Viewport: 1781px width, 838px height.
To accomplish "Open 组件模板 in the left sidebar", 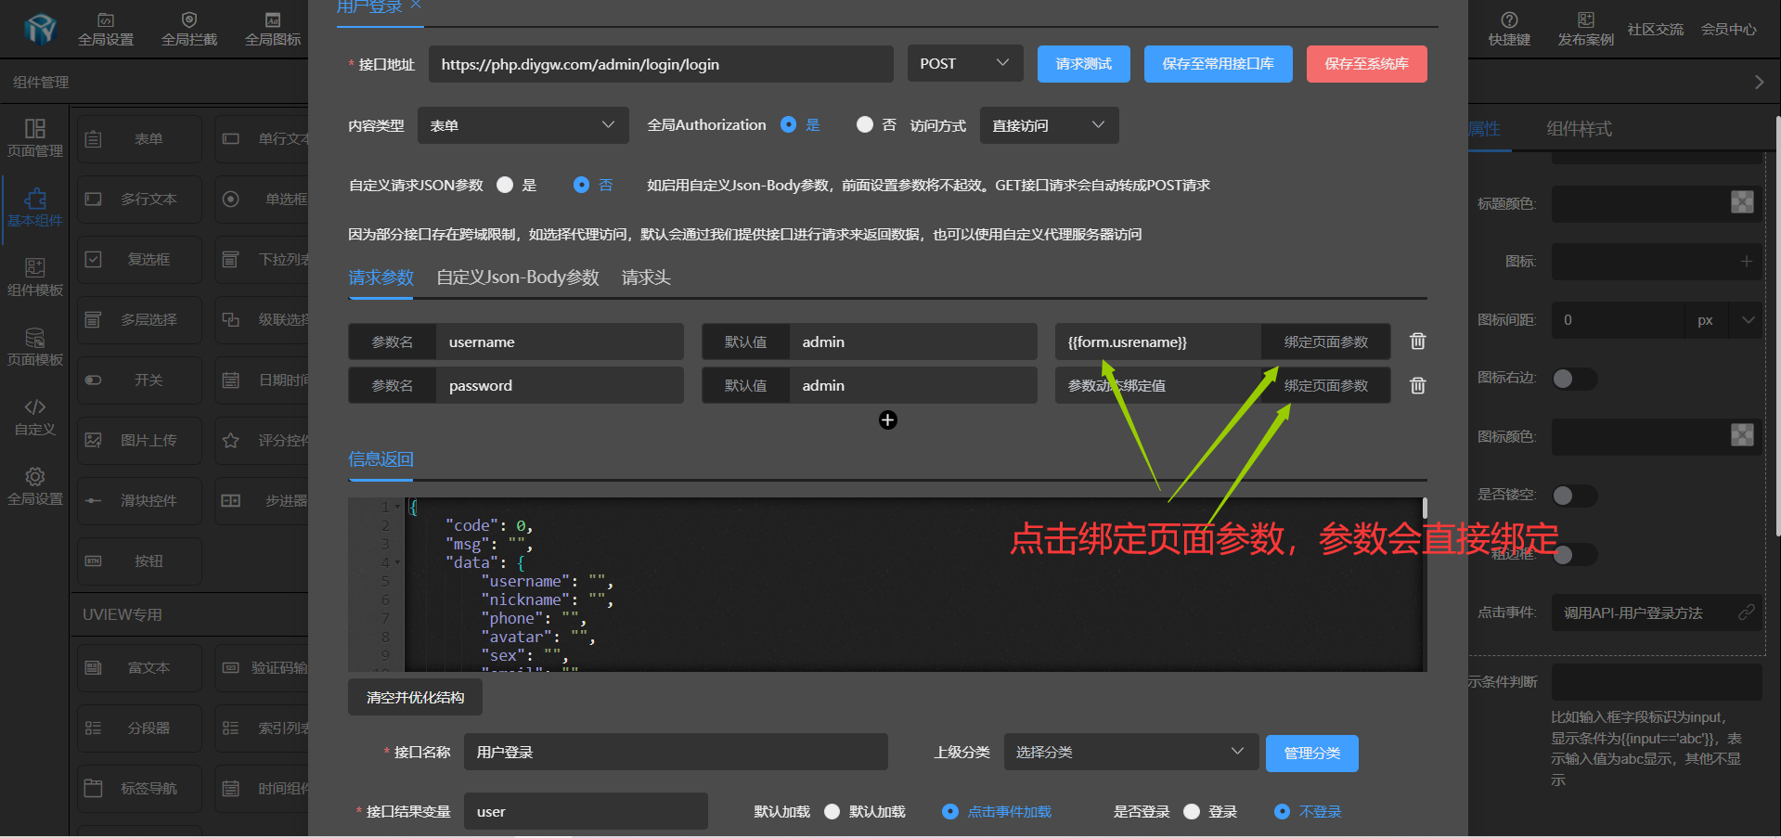I will point(35,277).
